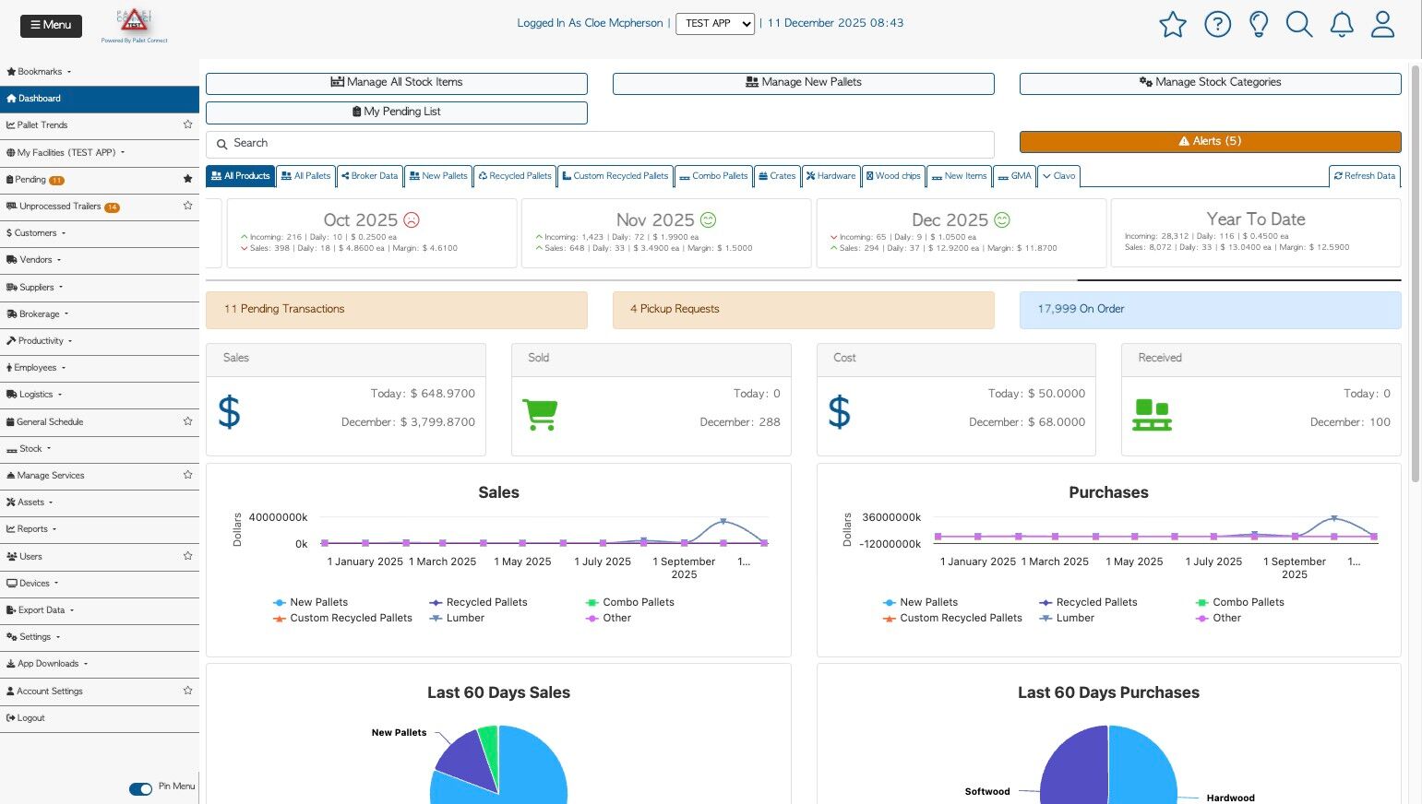Open the TEST APP facility dropdown

tap(715, 23)
